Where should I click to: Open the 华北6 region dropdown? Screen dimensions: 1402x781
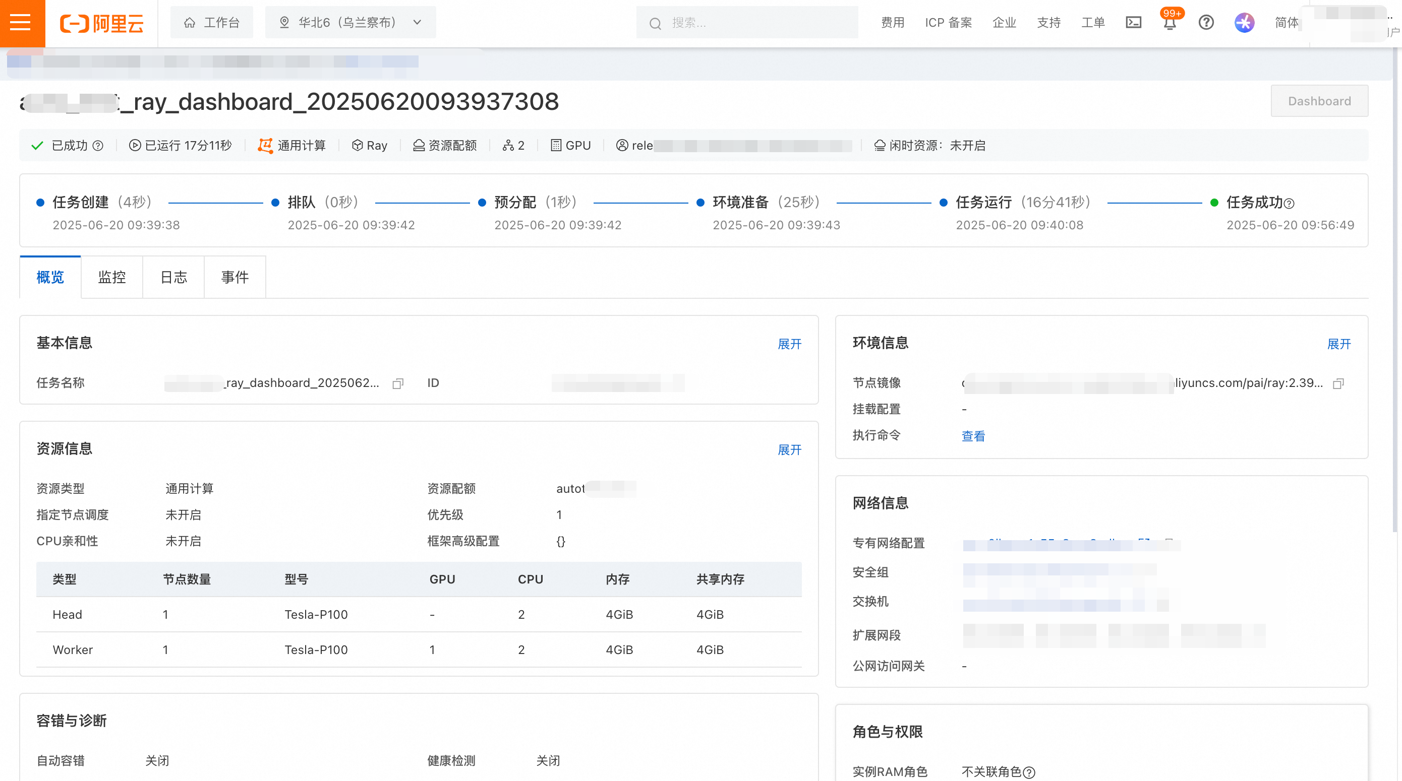pyautogui.click(x=350, y=23)
